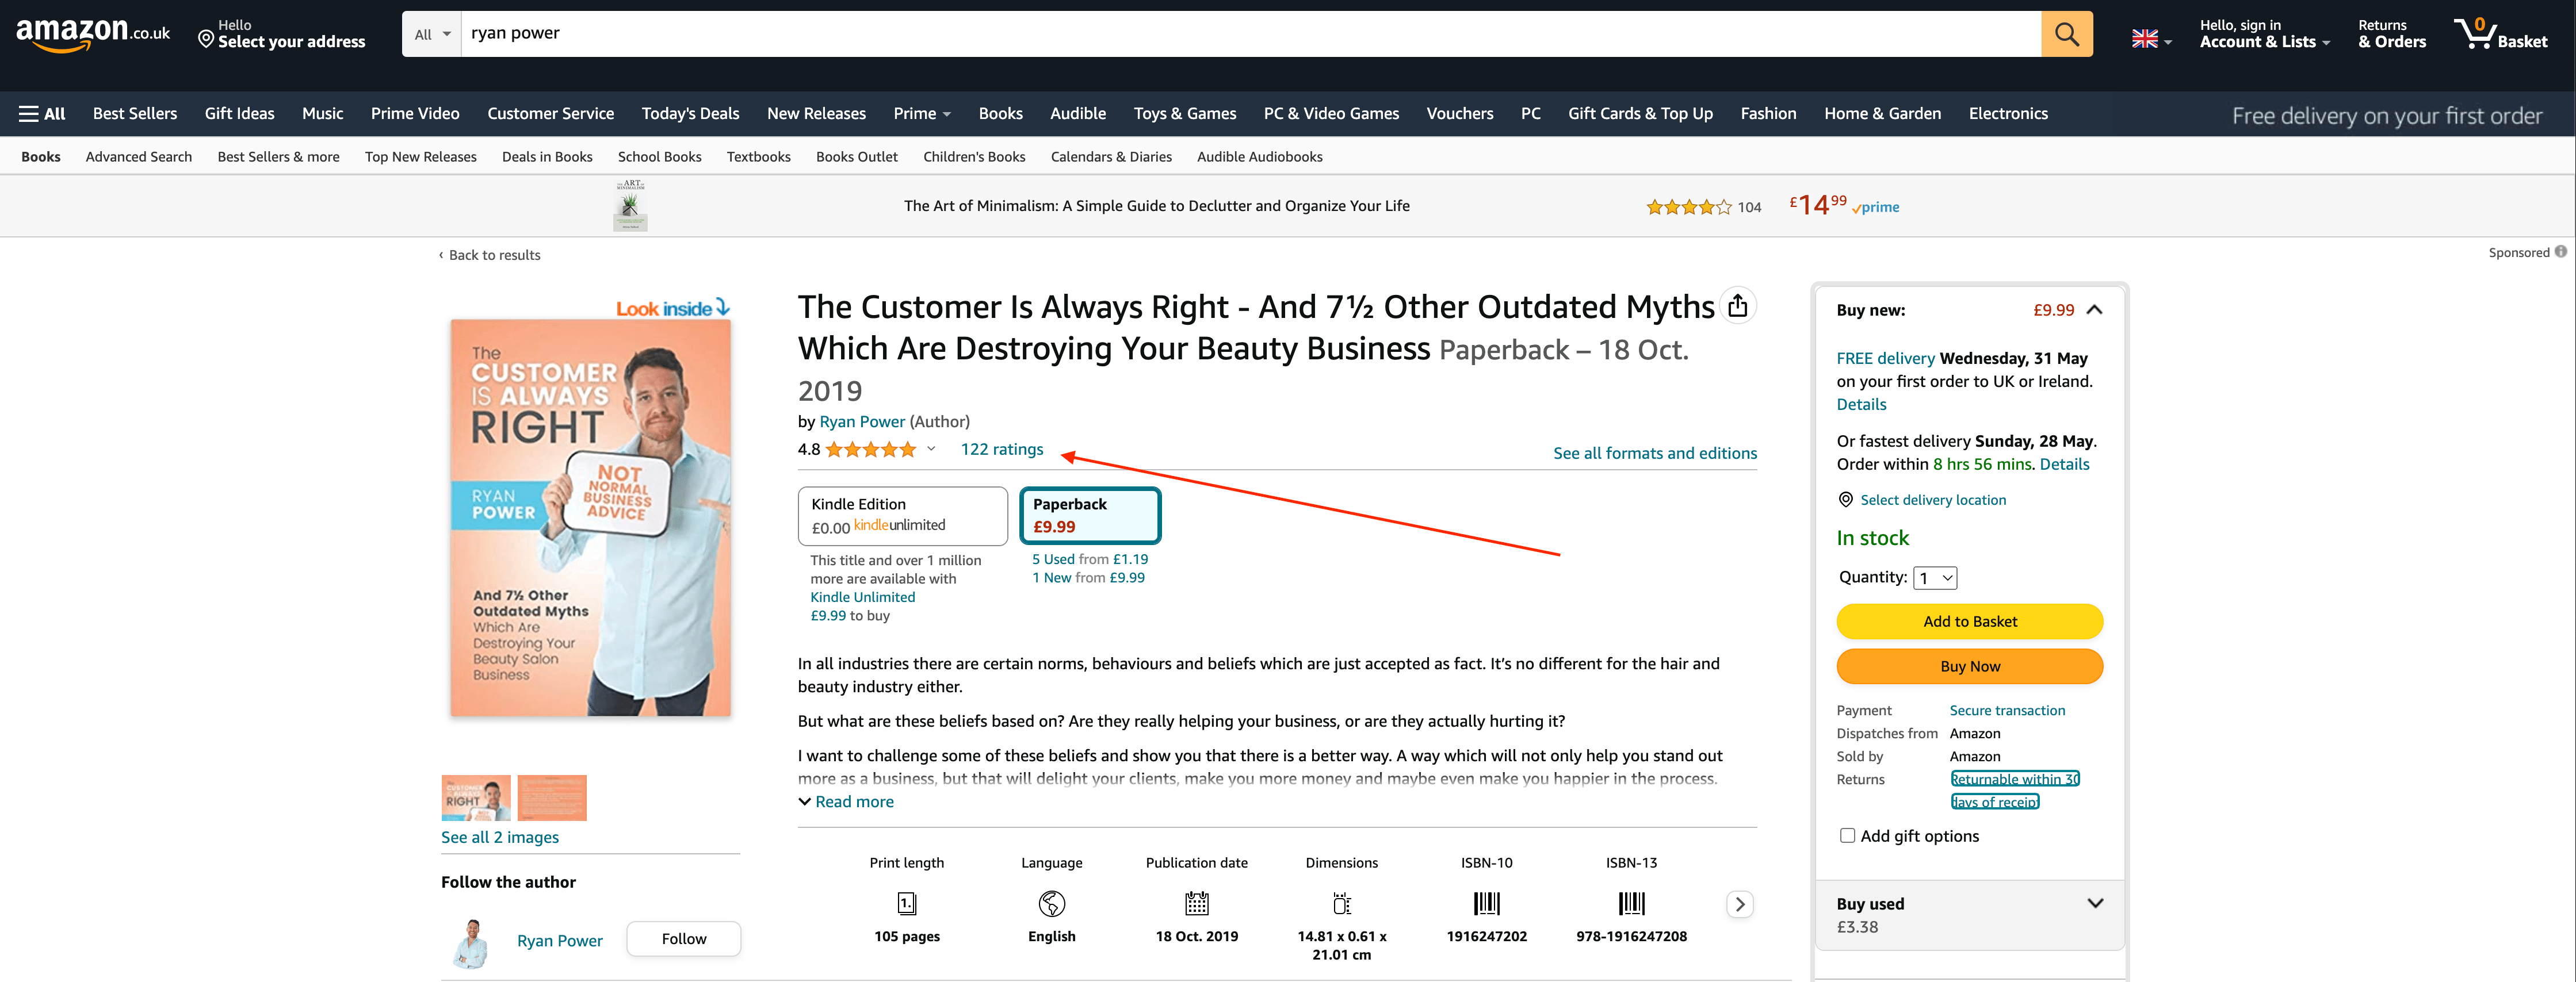2576x982 pixels.
Task: Expand description with Read more
Action: pyautogui.click(x=845, y=801)
